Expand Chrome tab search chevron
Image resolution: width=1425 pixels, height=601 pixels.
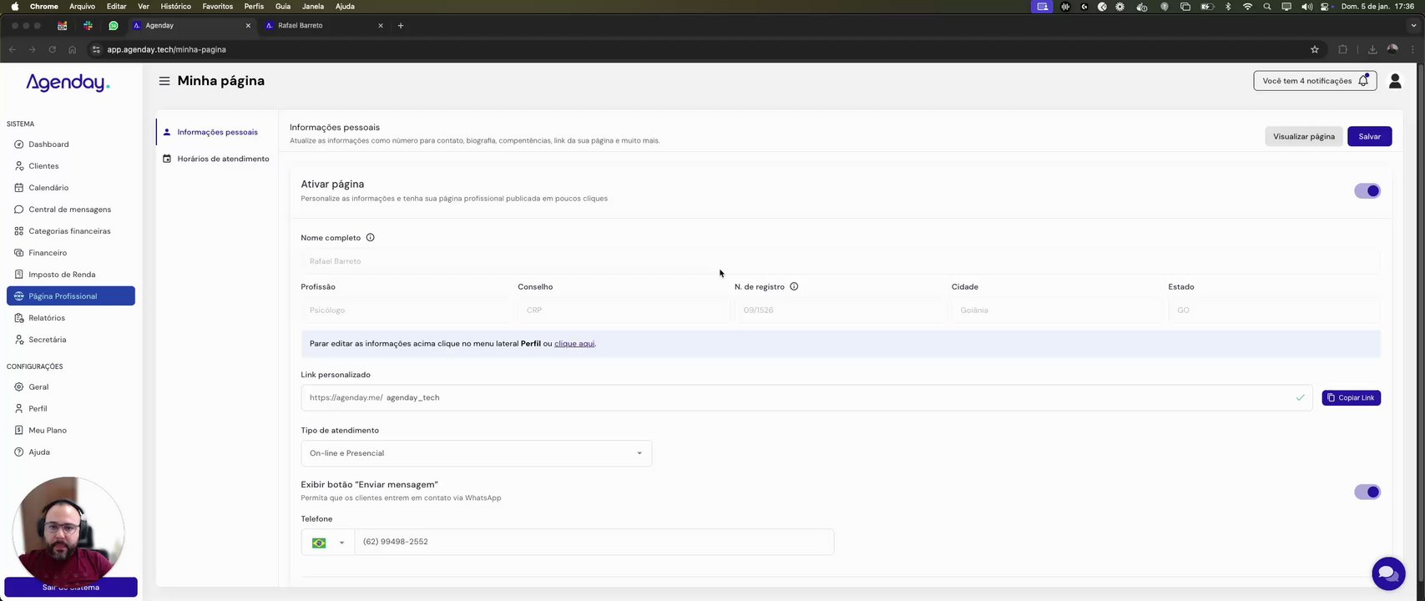tap(1413, 26)
